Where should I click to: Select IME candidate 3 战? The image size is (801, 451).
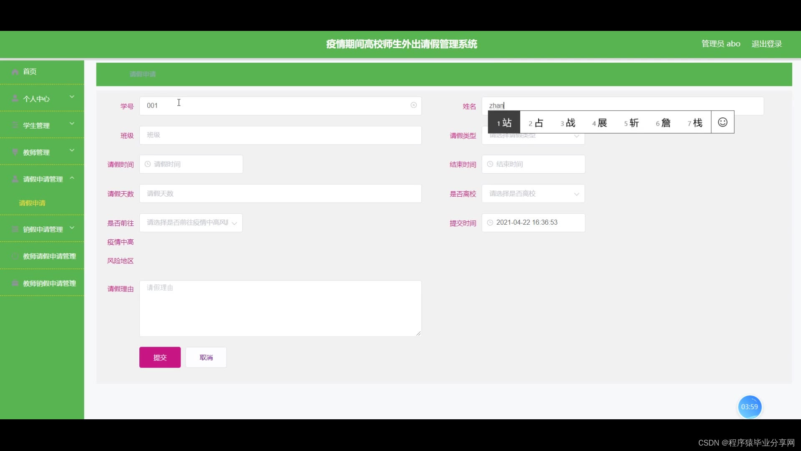click(568, 123)
